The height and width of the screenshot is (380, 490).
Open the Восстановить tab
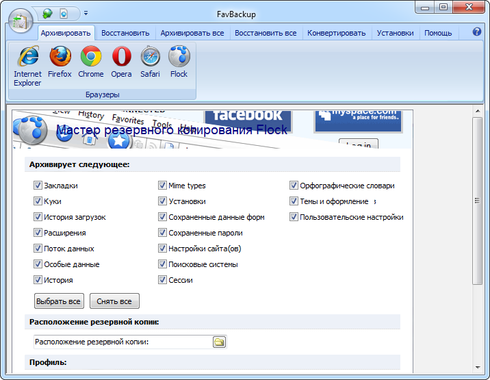tap(125, 33)
